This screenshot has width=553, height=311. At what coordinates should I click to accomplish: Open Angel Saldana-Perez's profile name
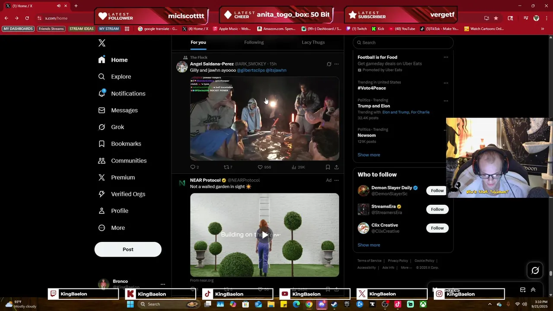click(x=212, y=64)
